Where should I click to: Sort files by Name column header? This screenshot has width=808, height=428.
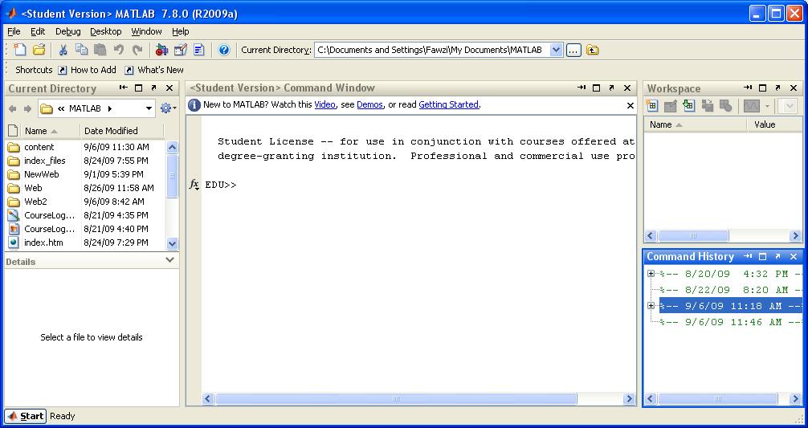[x=50, y=131]
